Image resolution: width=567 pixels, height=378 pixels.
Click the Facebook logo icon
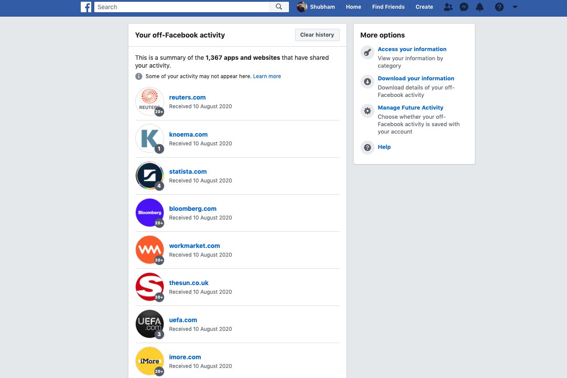click(86, 7)
